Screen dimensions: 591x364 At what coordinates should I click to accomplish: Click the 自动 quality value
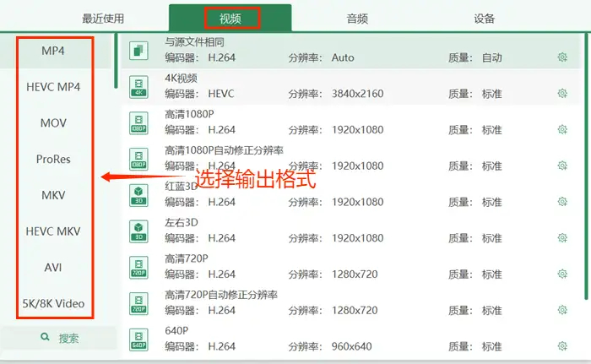point(491,57)
